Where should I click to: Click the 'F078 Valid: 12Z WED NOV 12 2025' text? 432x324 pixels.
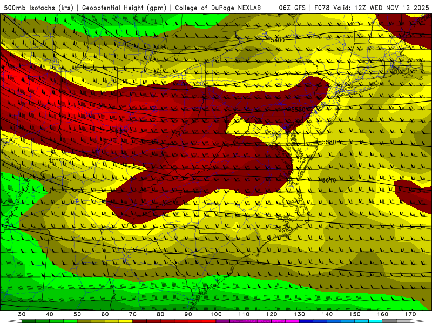[372, 8]
